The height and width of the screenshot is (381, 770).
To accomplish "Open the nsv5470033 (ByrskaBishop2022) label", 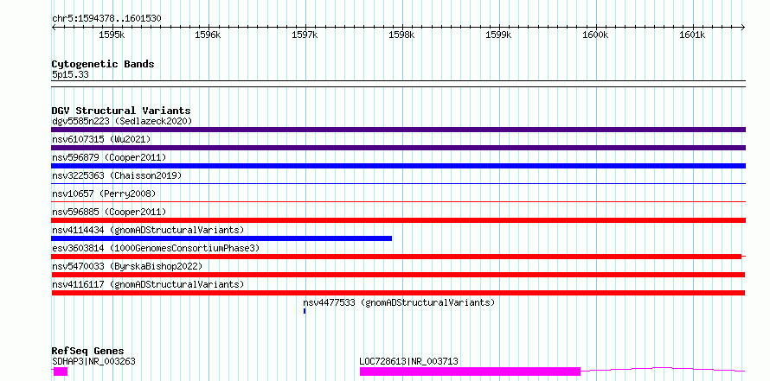I will (127, 266).
